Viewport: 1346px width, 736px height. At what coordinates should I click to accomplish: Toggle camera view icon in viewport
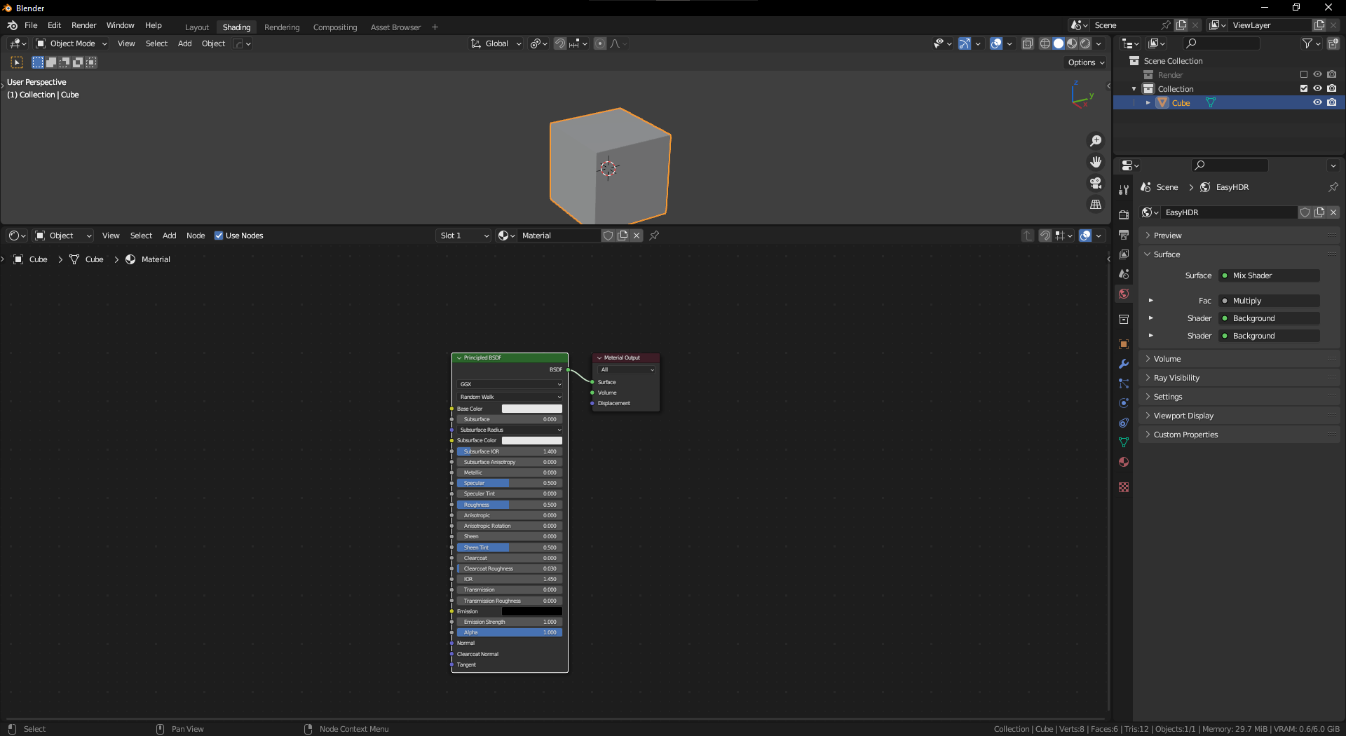pos(1095,183)
